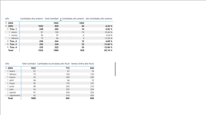The height and width of the screenshot is (115, 206).
Task: Sort by 'Ventas Online año fiscal' header
Action: [x=82, y=64]
